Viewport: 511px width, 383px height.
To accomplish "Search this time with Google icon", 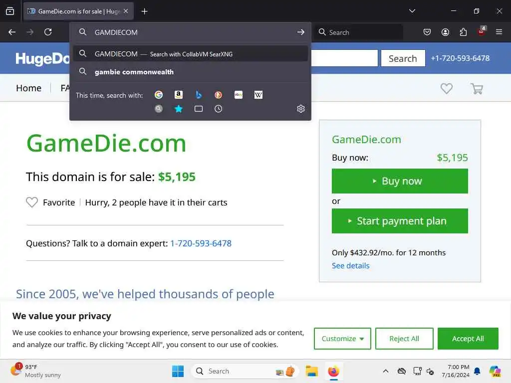I will coord(159,95).
